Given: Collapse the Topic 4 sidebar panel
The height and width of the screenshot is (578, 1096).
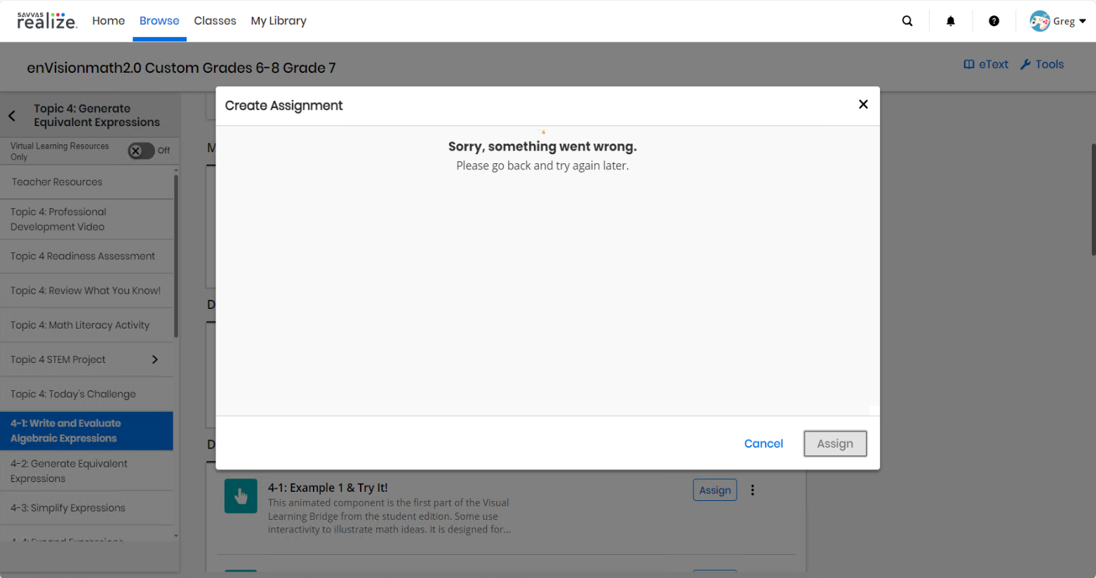Looking at the screenshot, I should point(11,116).
